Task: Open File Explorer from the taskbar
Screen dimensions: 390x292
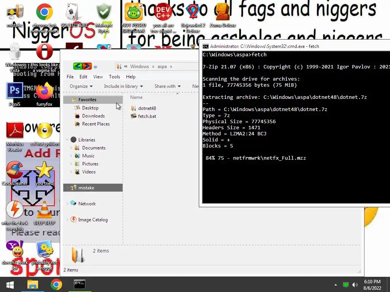Action: (x=33, y=284)
